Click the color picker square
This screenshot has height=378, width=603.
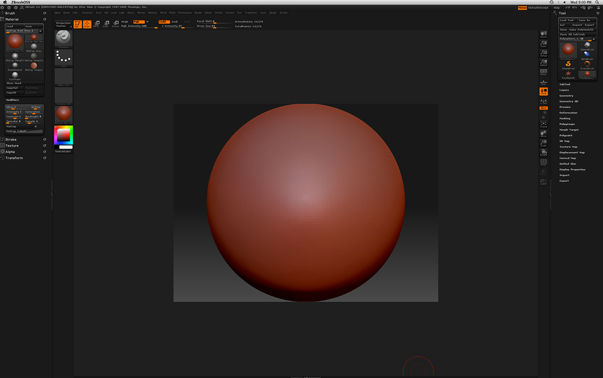click(x=64, y=135)
